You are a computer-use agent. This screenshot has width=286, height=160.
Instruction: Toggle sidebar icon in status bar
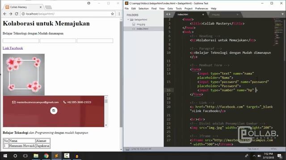coord(127,149)
